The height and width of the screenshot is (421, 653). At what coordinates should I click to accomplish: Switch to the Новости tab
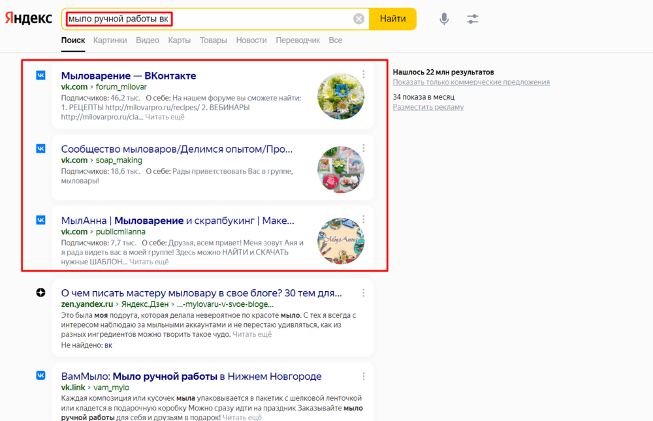[251, 40]
